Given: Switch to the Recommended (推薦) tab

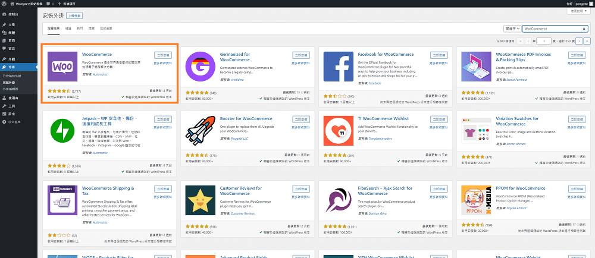Looking at the screenshot, I should tap(92, 29).
